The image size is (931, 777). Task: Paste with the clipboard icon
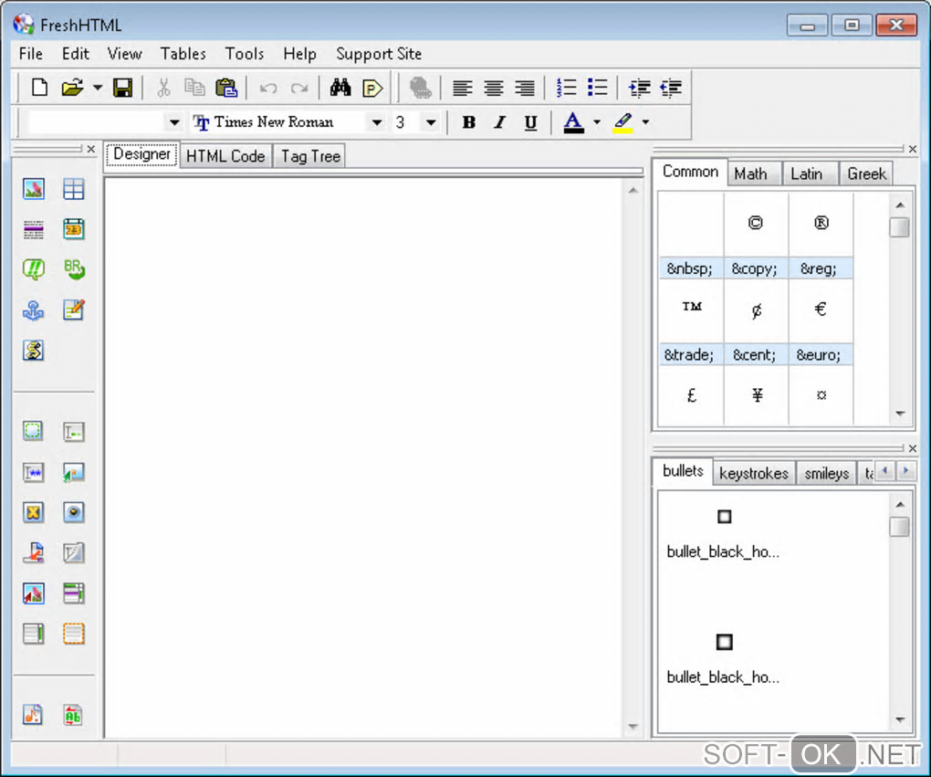pyautogui.click(x=226, y=88)
